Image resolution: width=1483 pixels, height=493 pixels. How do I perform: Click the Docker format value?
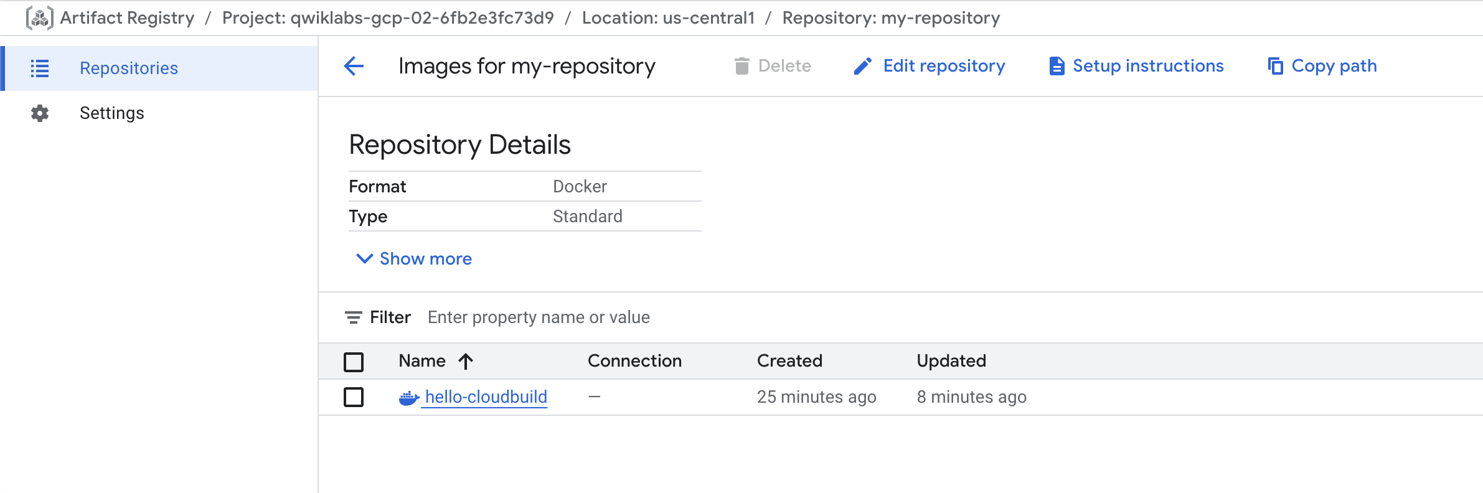[x=580, y=187]
